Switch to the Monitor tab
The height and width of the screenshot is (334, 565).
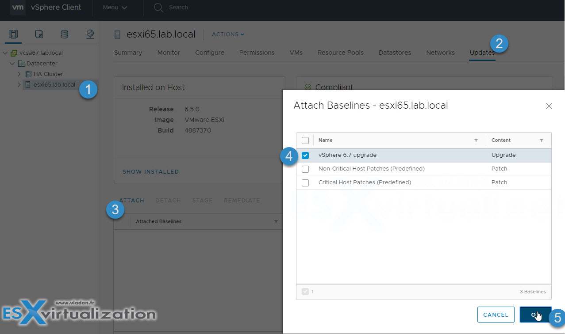pyautogui.click(x=169, y=53)
